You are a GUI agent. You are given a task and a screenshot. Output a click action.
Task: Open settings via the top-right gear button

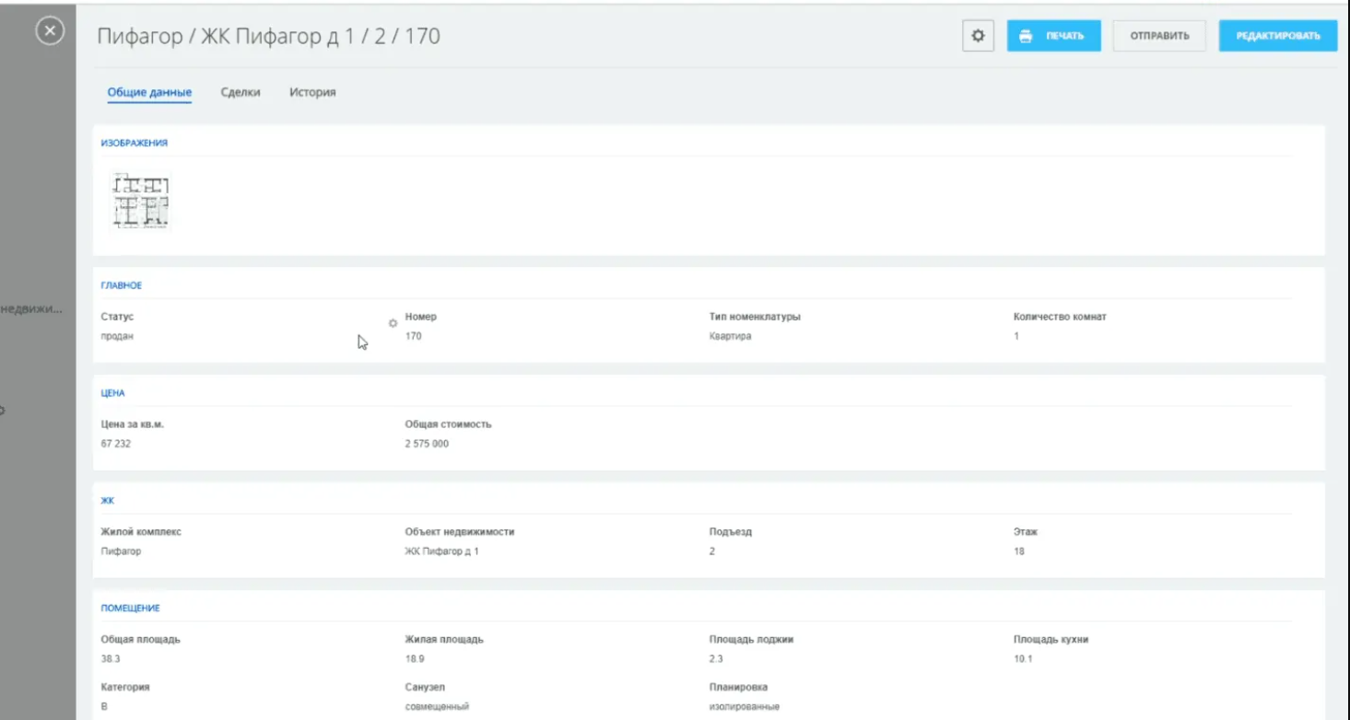(978, 36)
